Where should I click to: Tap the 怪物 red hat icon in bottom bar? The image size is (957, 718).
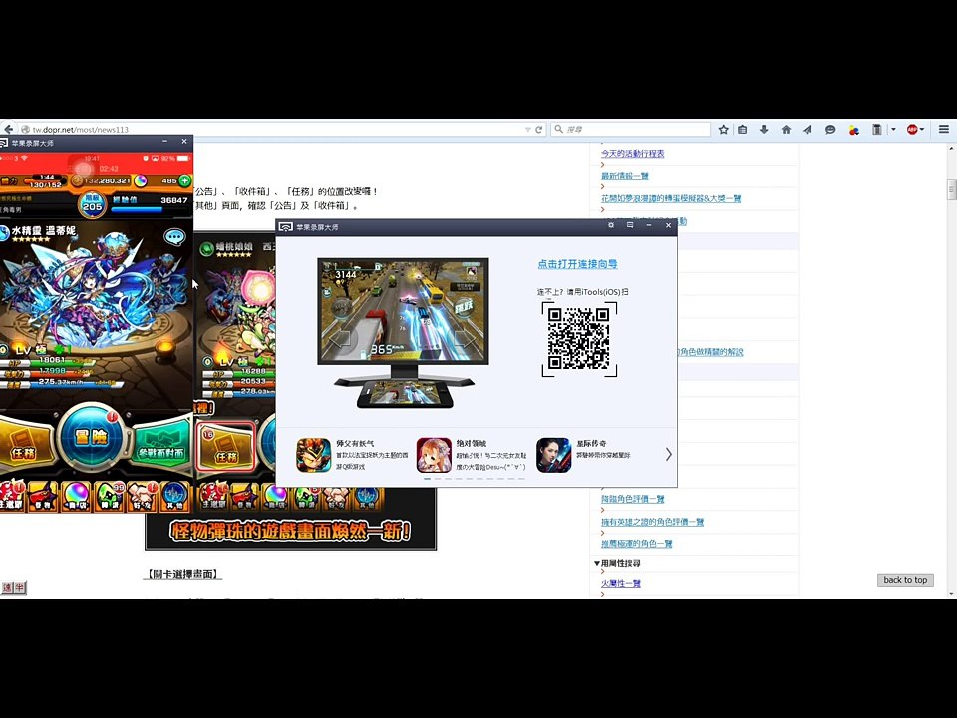point(43,496)
